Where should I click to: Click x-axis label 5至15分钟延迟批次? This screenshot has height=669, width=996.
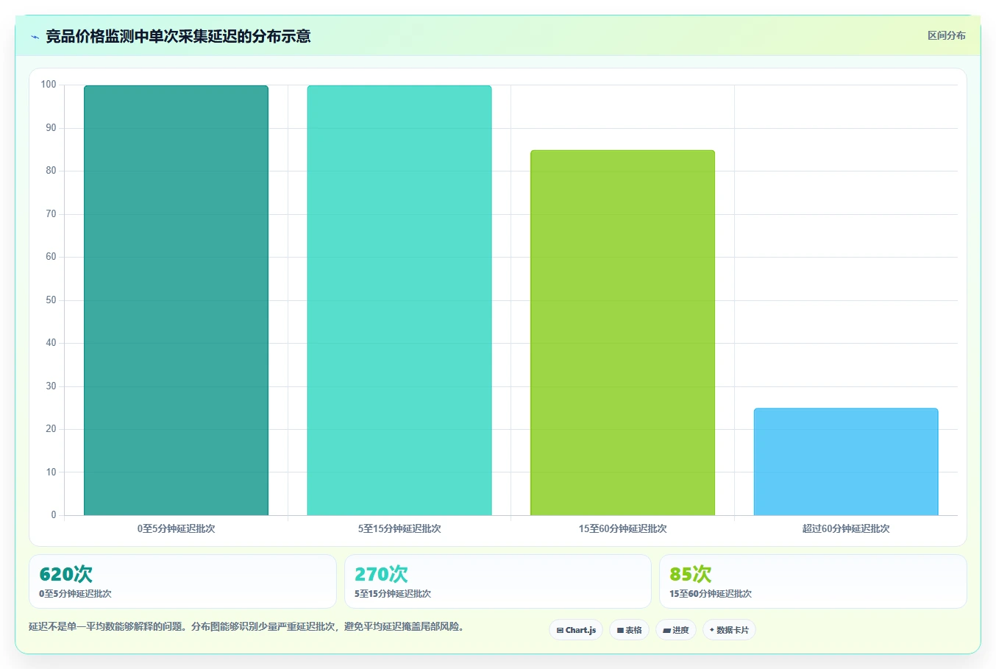(399, 528)
